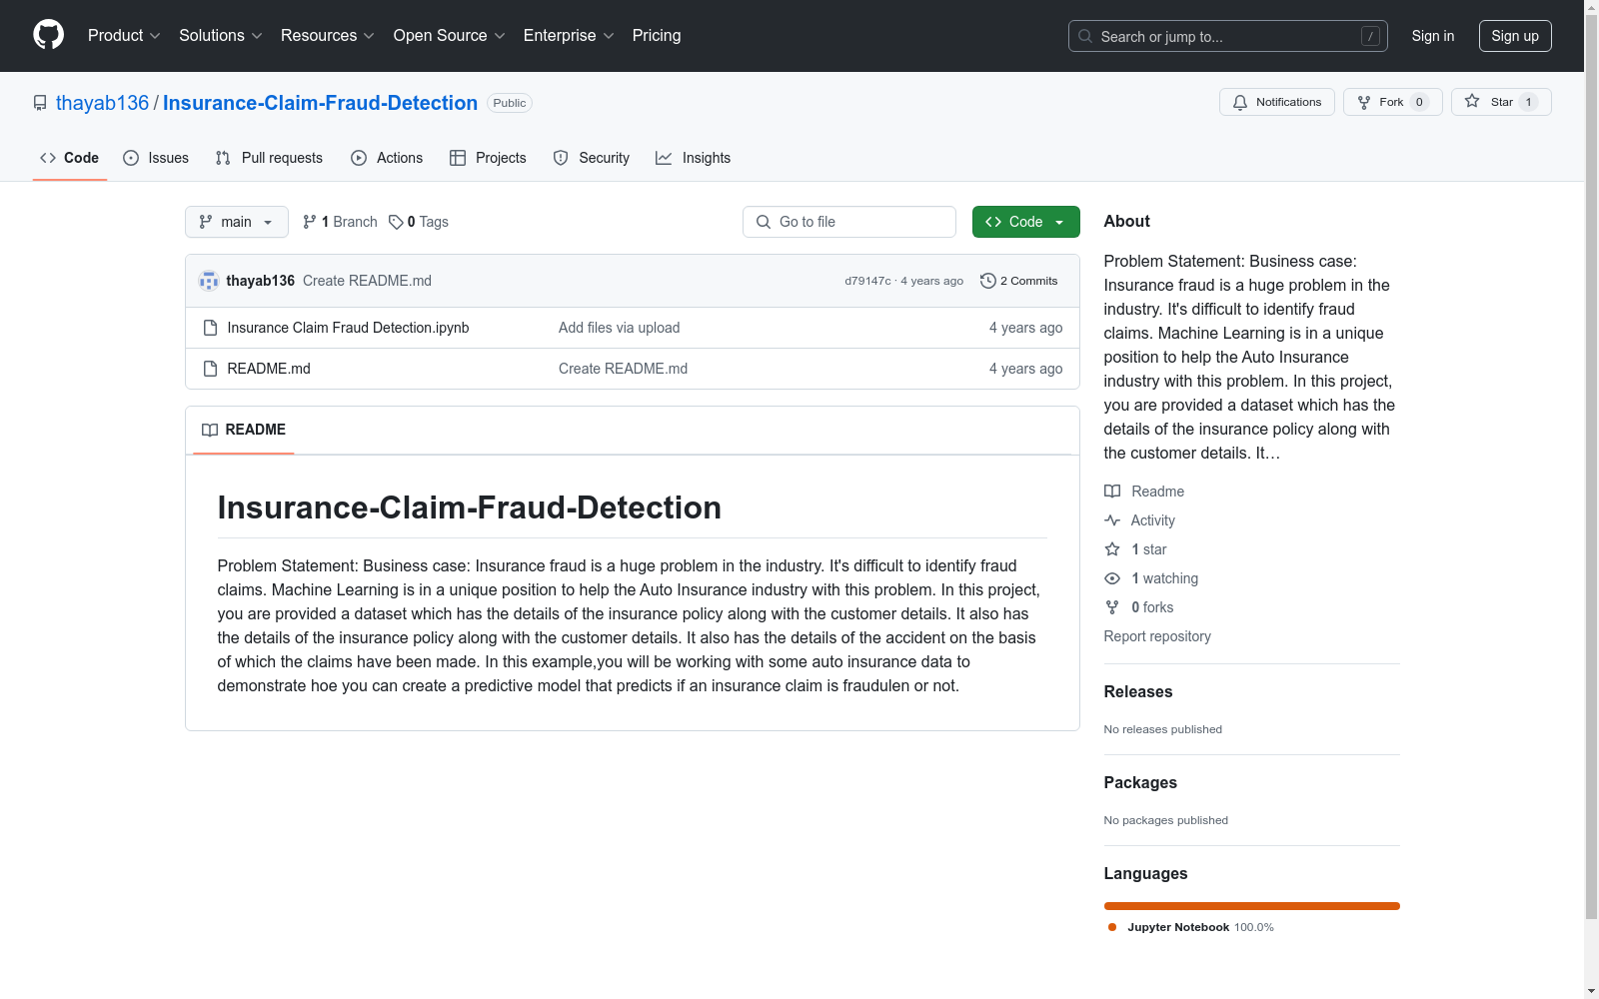This screenshot has width=1599, height=999.
Task: Click the commit history clock icon
Action: tap(988, 281)
